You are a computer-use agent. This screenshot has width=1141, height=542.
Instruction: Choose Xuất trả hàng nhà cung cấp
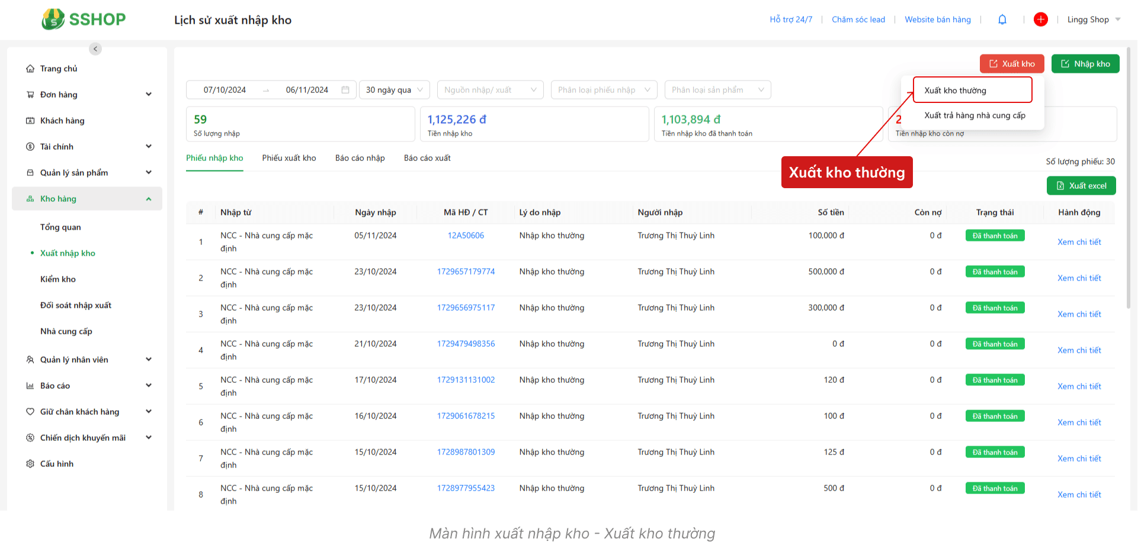point(975,115)
